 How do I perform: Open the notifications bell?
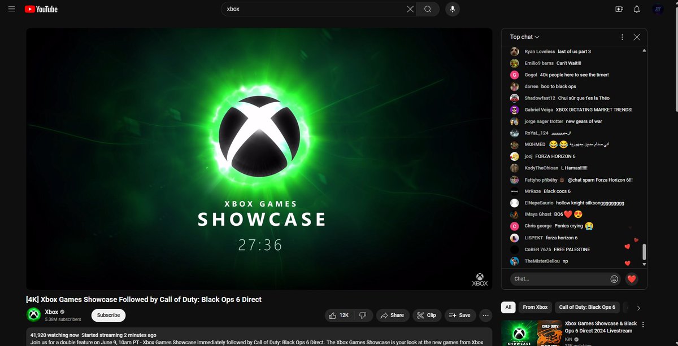point(637,9)
